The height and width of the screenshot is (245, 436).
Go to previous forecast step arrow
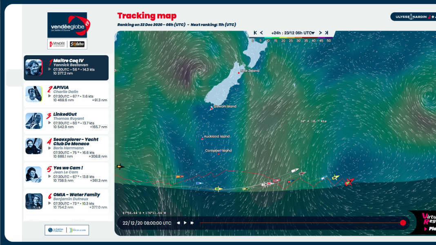(x=261, y=33)
